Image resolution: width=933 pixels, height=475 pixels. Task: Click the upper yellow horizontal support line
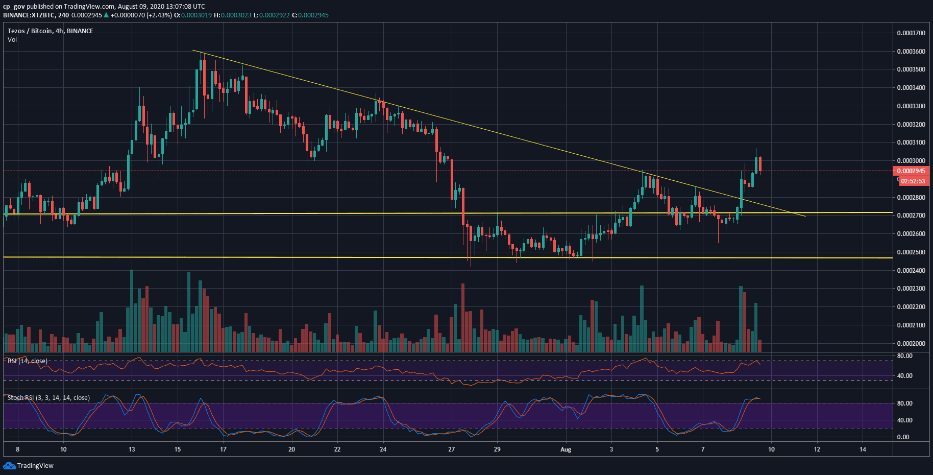tap(448, 213)
